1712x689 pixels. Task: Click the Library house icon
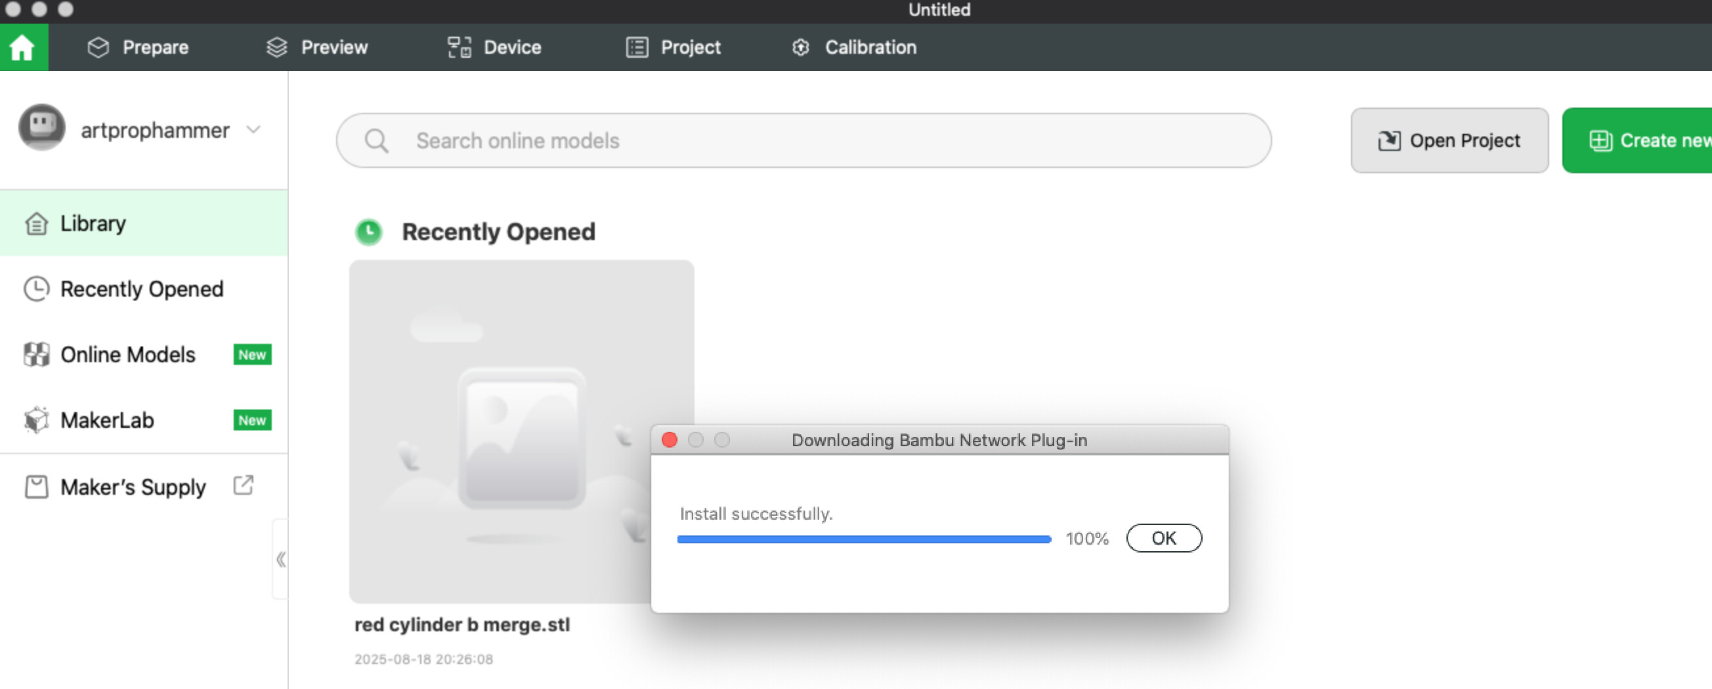click(36, 224)
